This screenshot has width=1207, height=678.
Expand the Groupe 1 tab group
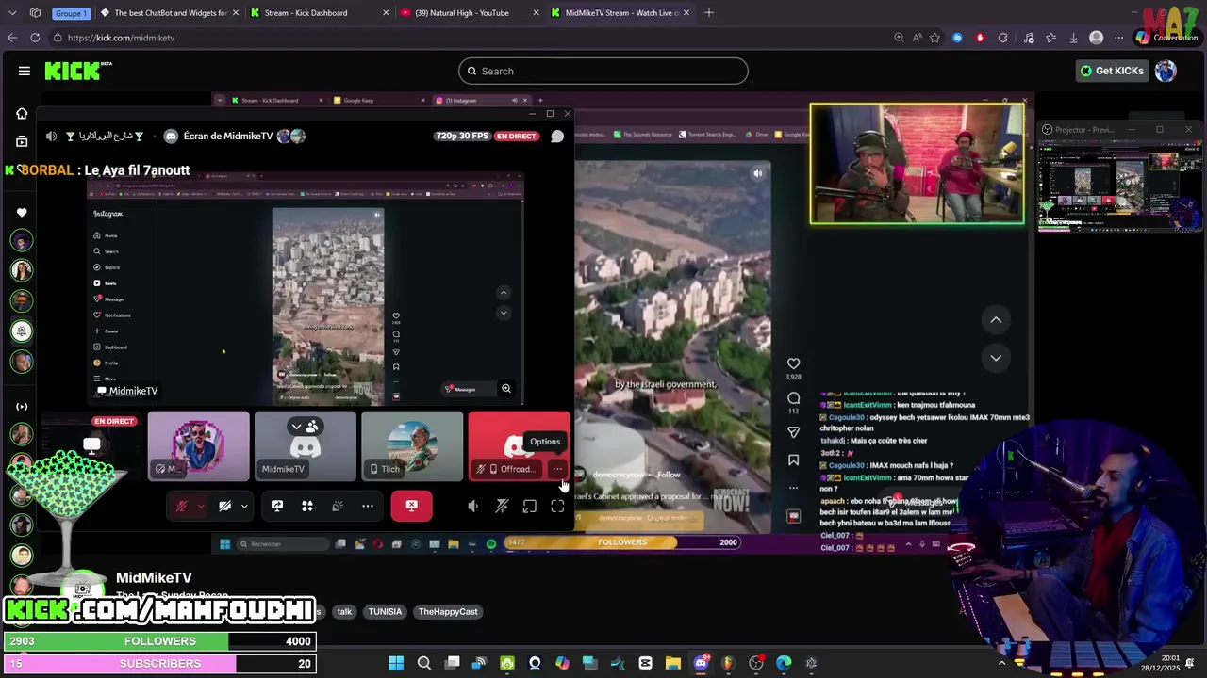70,13
